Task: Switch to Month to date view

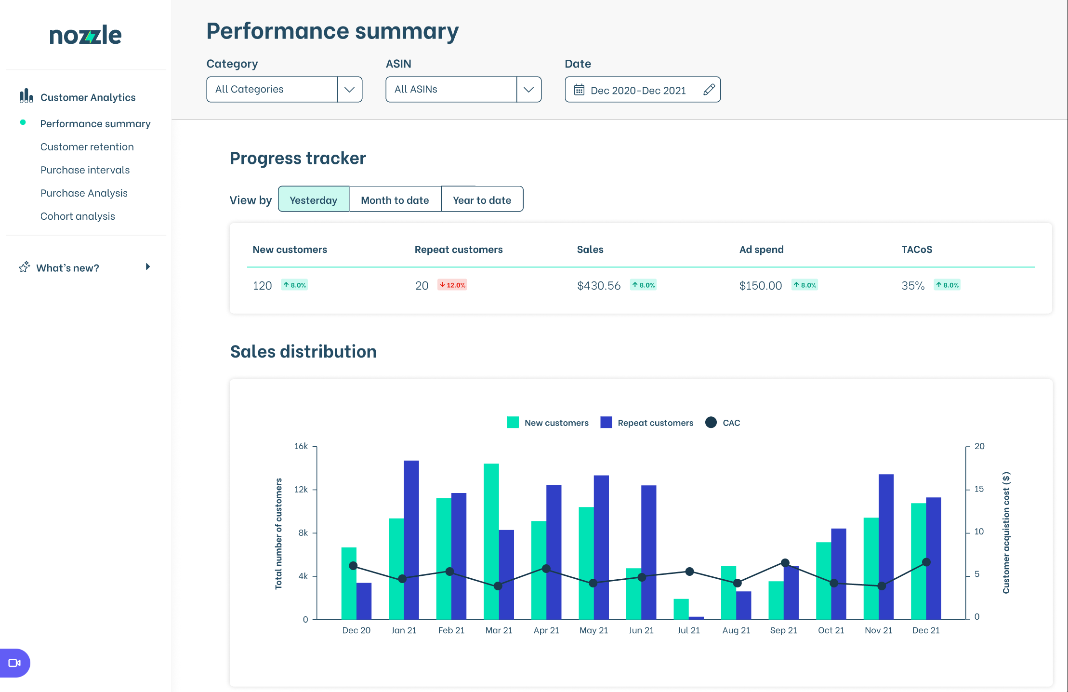Action: pos(395,200)
